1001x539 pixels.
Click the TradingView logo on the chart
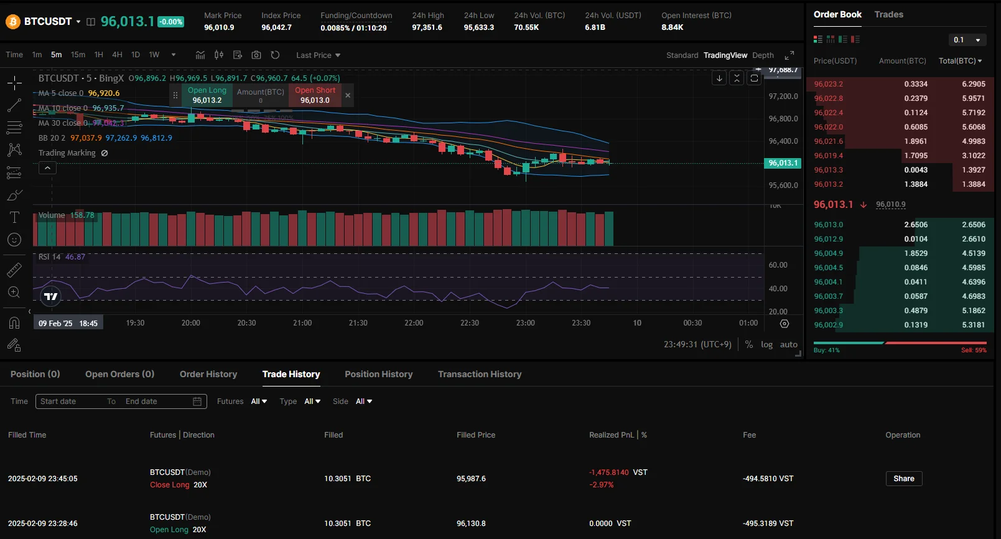(x=51, y=296)
